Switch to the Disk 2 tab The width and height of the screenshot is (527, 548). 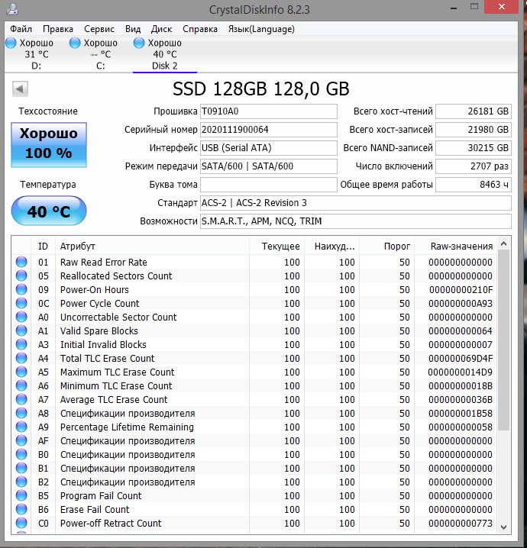[164, 66]
